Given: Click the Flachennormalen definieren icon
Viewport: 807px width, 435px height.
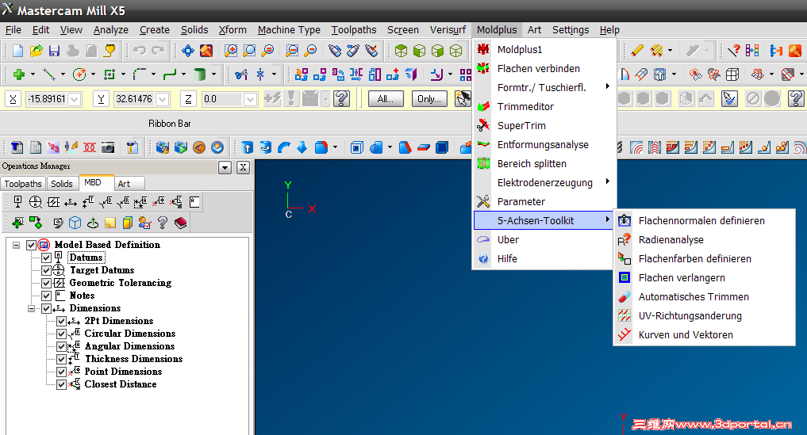Looking at the screenshot, I should 624,220.
